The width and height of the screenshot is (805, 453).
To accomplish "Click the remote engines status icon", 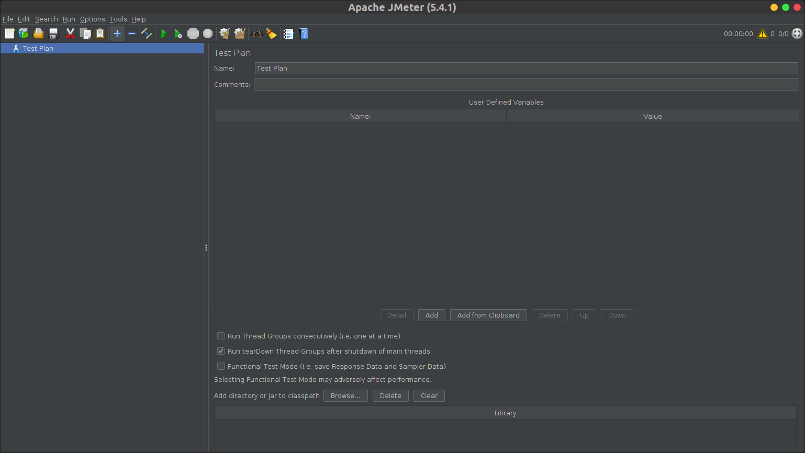I will [x=797, y=33].
